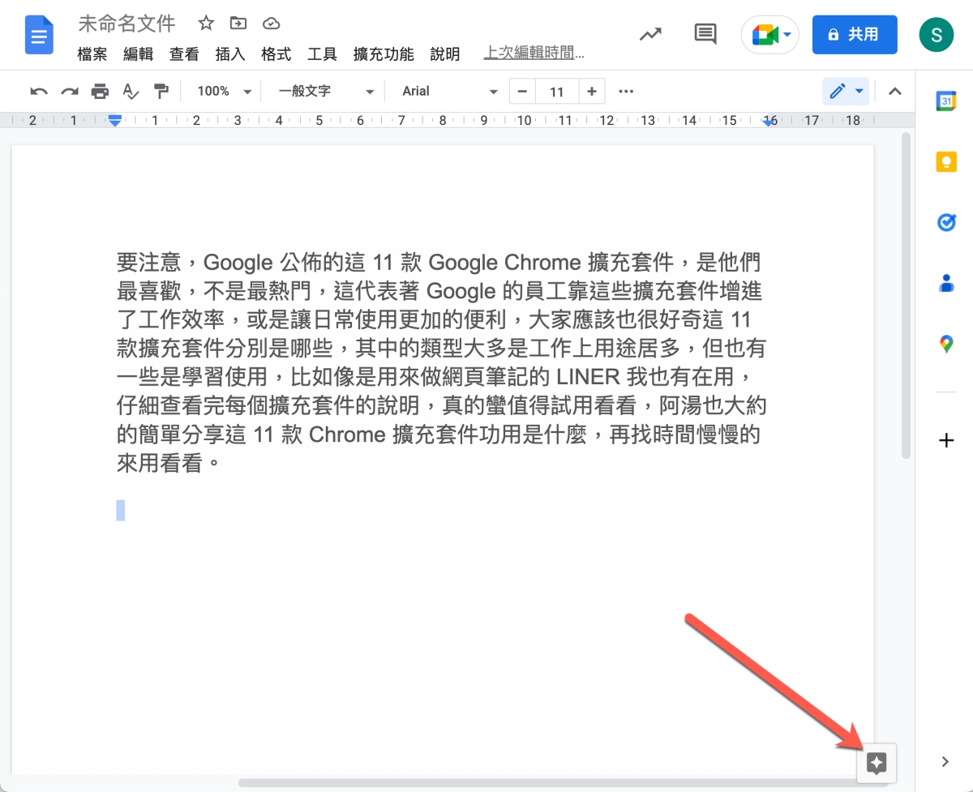Open the 插入 menu
Viewport: 973px width, 792px height.
pyautogui.click(x=229, y=54)
